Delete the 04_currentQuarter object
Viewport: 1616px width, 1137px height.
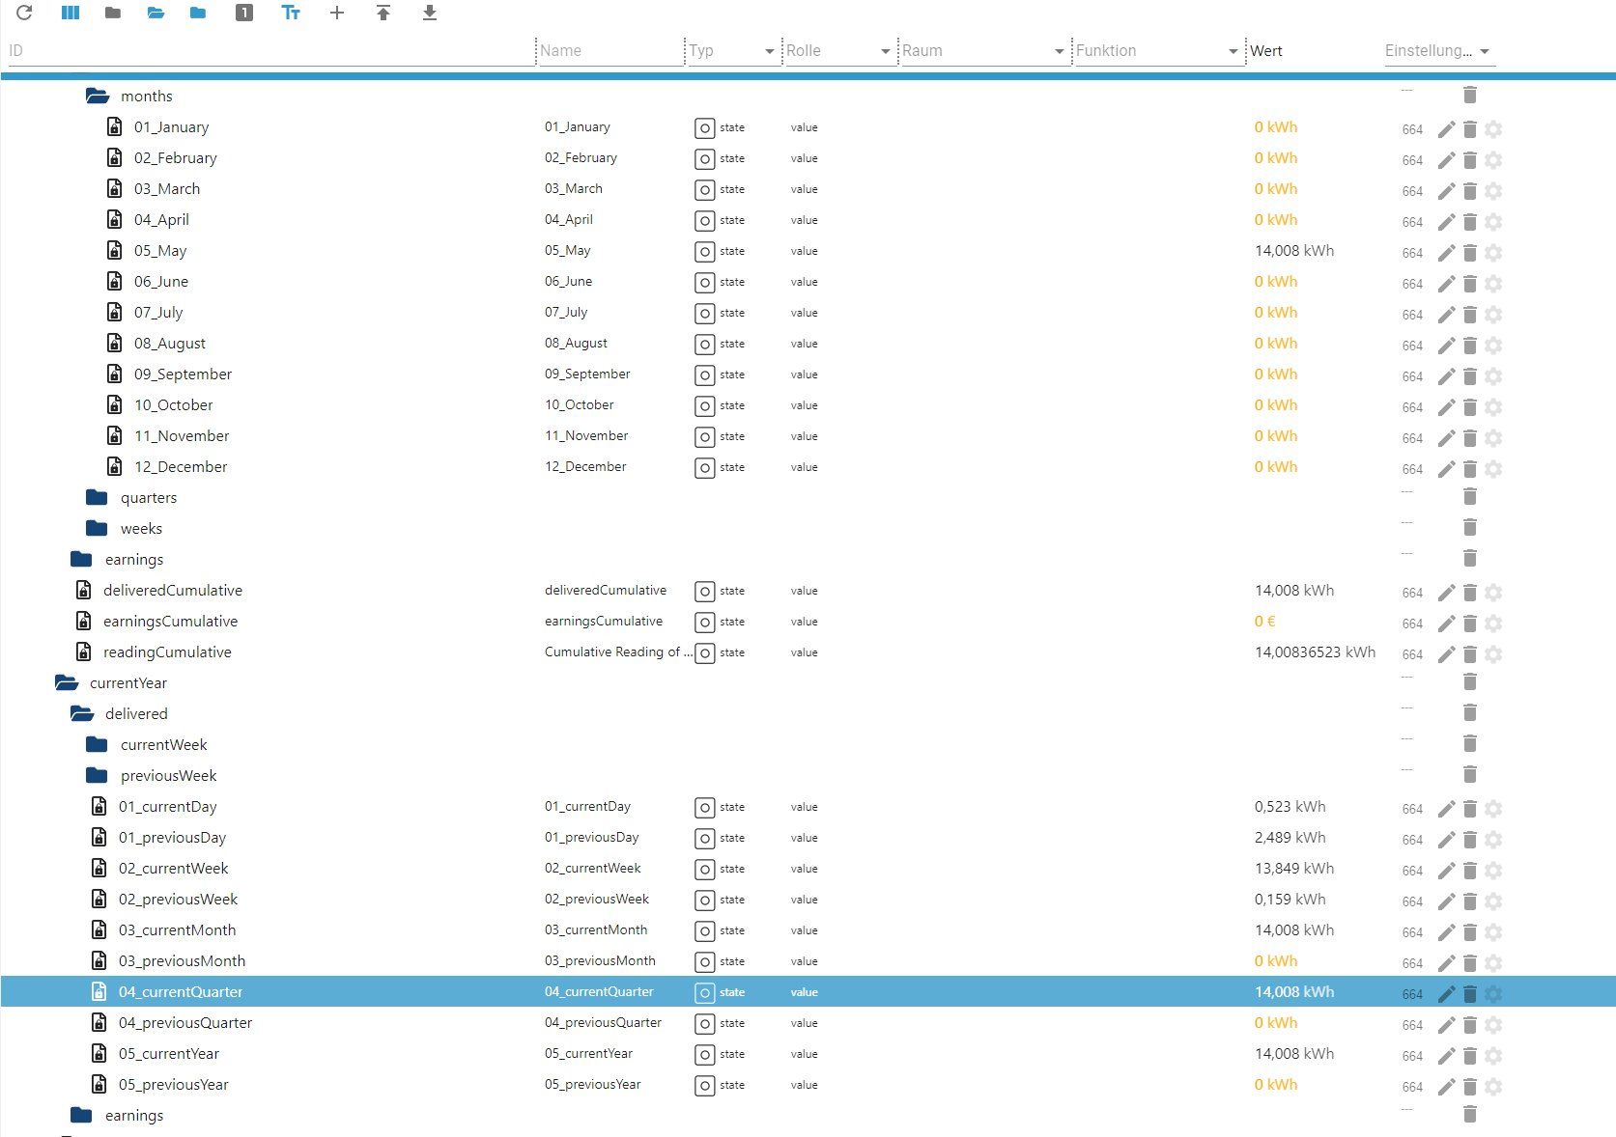(1469, 994)
